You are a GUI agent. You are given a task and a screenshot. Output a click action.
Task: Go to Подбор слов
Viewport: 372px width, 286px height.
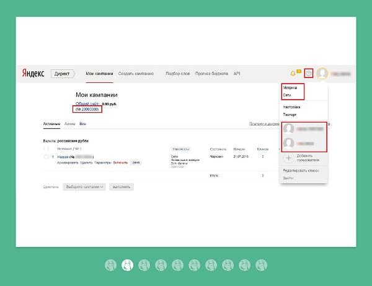tap(178, 74)
